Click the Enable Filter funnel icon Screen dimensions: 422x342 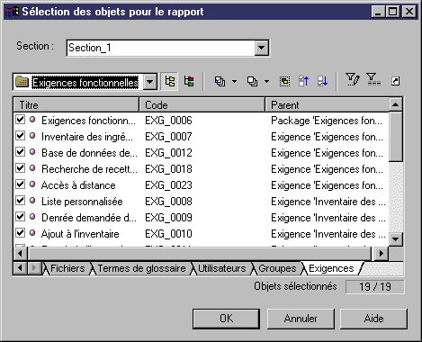pyautogui.click(x=373, y=80)
